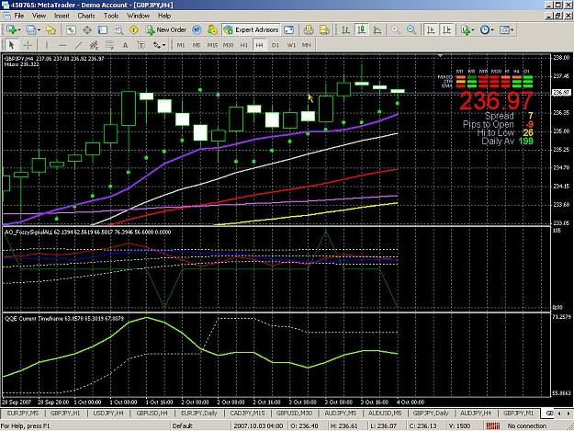Open the Indicators list dropdown
The width and height of the screenshot is (574, 431).
click(x=473, y=30)
